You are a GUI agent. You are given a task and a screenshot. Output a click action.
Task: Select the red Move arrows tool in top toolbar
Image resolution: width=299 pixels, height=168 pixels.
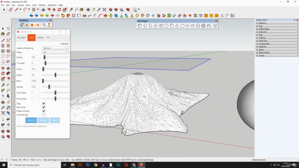pyautogui.click(x=54, y=9)
